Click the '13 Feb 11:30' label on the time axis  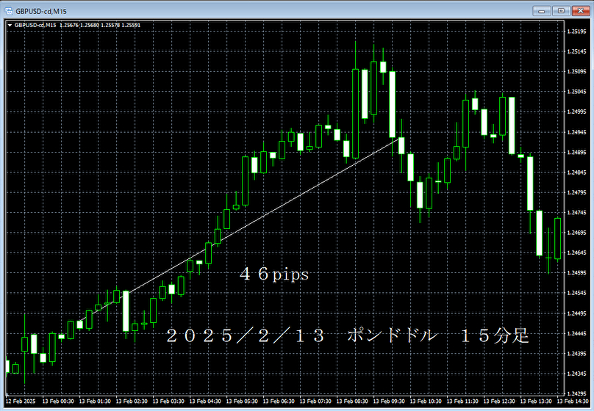click(x=462, y=401)
